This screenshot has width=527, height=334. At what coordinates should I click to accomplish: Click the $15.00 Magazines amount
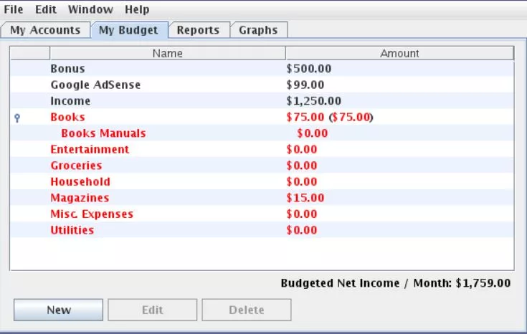[x=305, y=198]
